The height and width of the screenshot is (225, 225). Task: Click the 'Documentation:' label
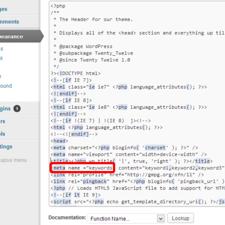67,217
